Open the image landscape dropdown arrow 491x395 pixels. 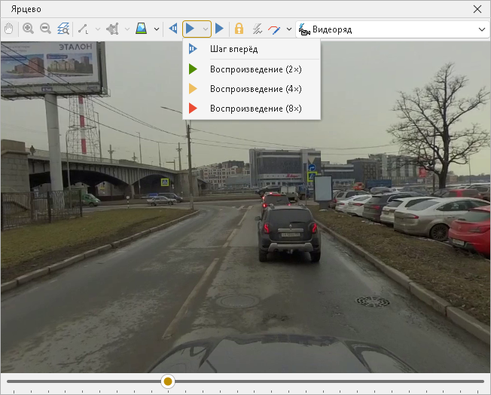click(156, 29)
